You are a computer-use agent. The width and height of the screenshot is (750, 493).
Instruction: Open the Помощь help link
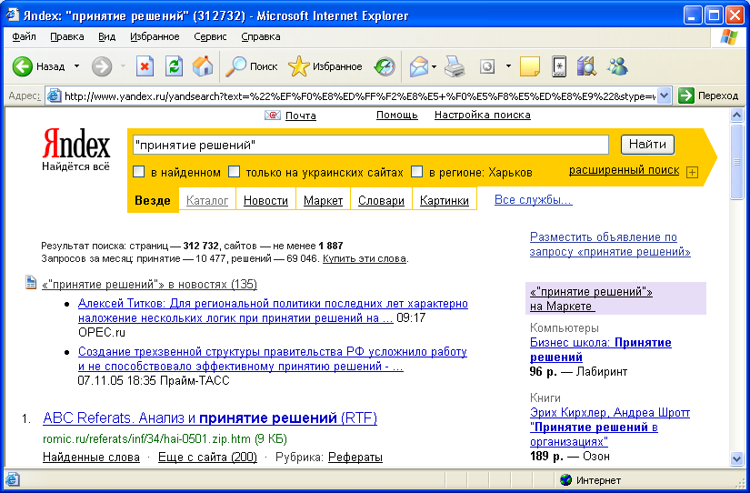[x=397, y=115]
